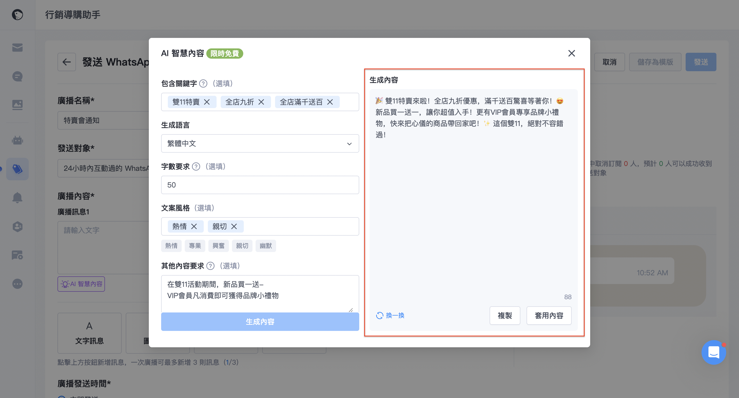Image resolution: width=739 pixels, height=398 pixels.
Task: Choose the 熱情 style suggestion chip
Action: coord(171,246)
